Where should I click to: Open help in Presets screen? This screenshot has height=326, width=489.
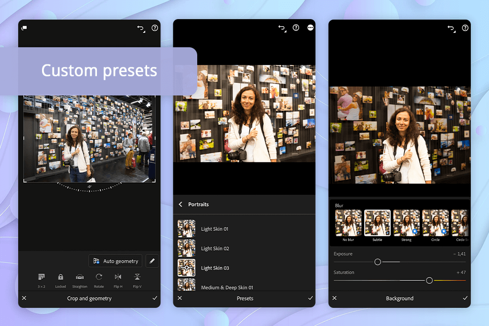[296, 28]
